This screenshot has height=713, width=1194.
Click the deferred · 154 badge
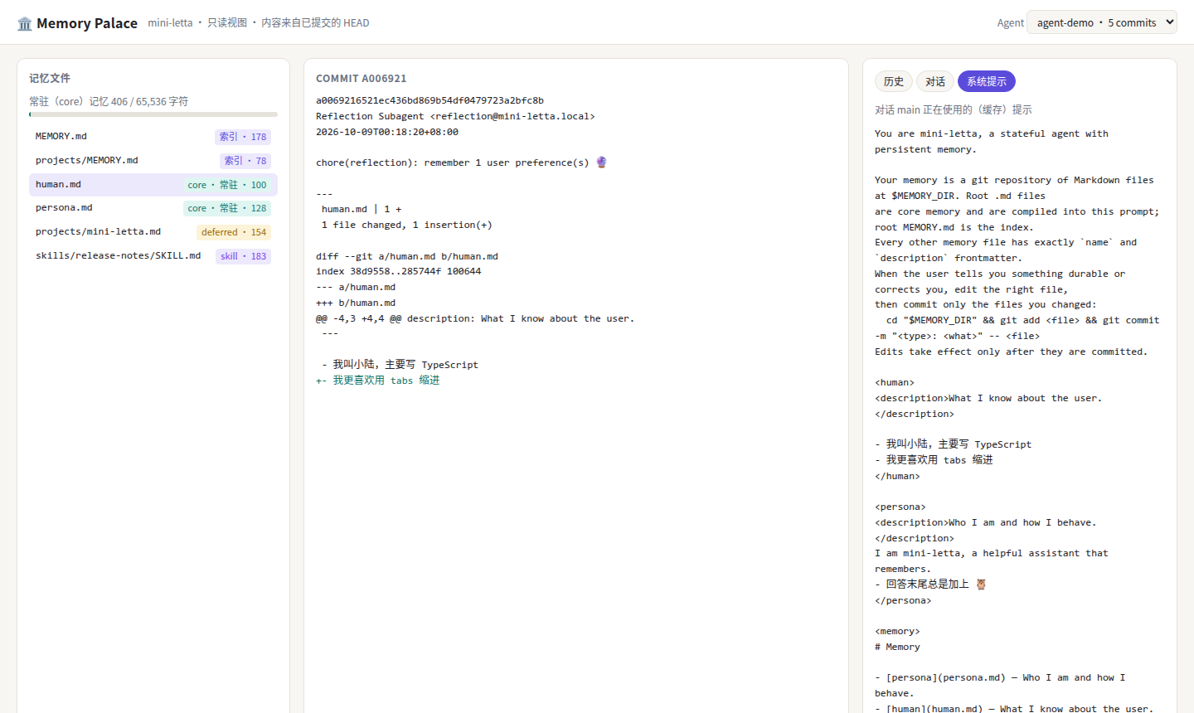coord(234,232)
